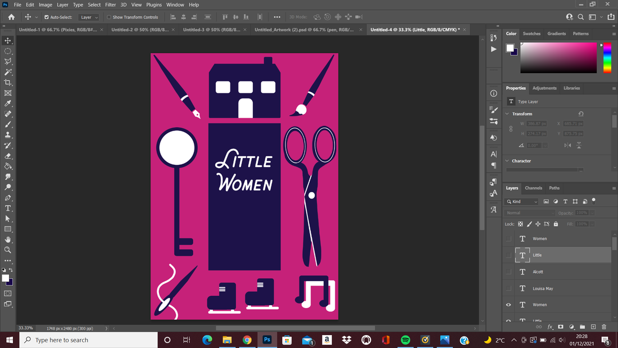Hide the visible Women layer

click(x=508, y=305)
